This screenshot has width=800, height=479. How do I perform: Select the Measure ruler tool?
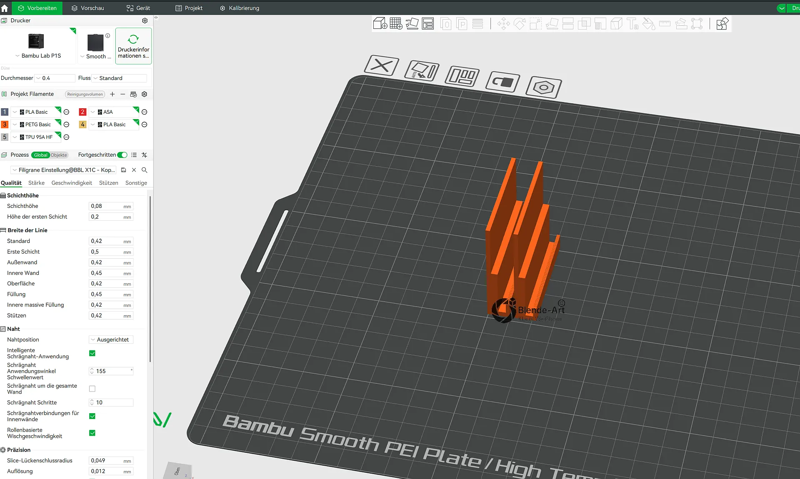point(665,24)
